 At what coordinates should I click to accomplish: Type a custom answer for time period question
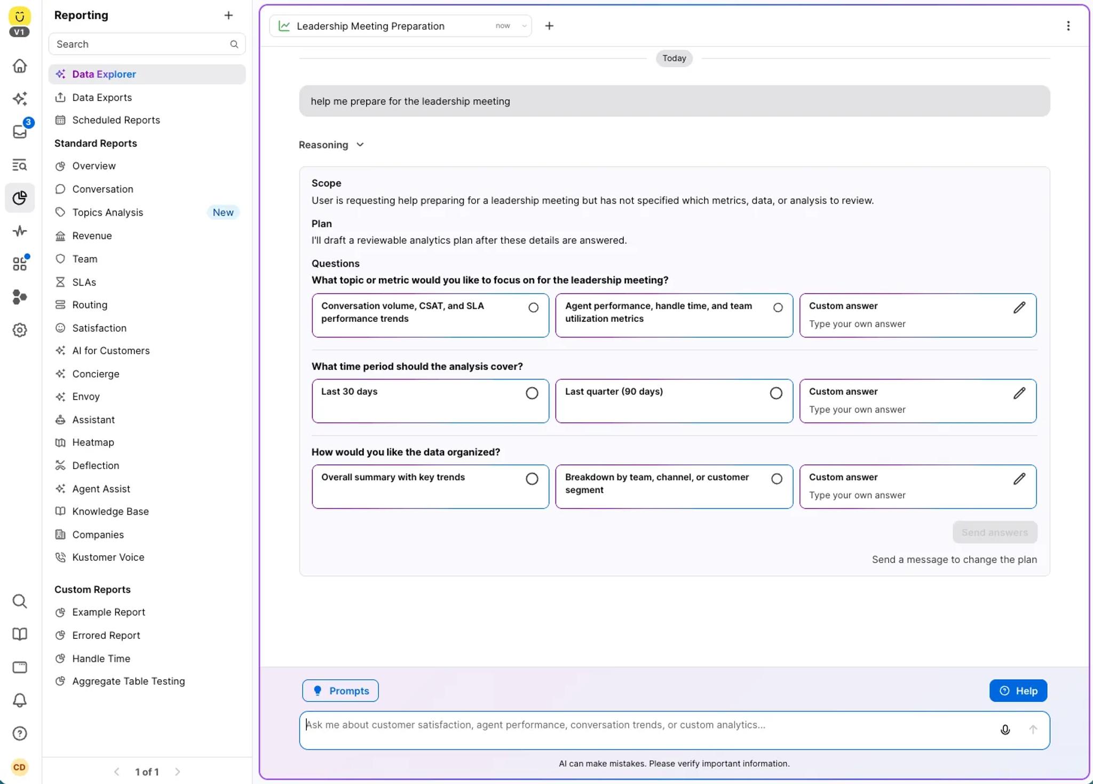[917, 401]
